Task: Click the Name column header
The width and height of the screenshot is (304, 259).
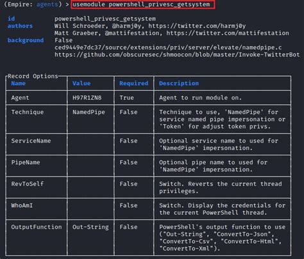Action: tap(19, 83)
